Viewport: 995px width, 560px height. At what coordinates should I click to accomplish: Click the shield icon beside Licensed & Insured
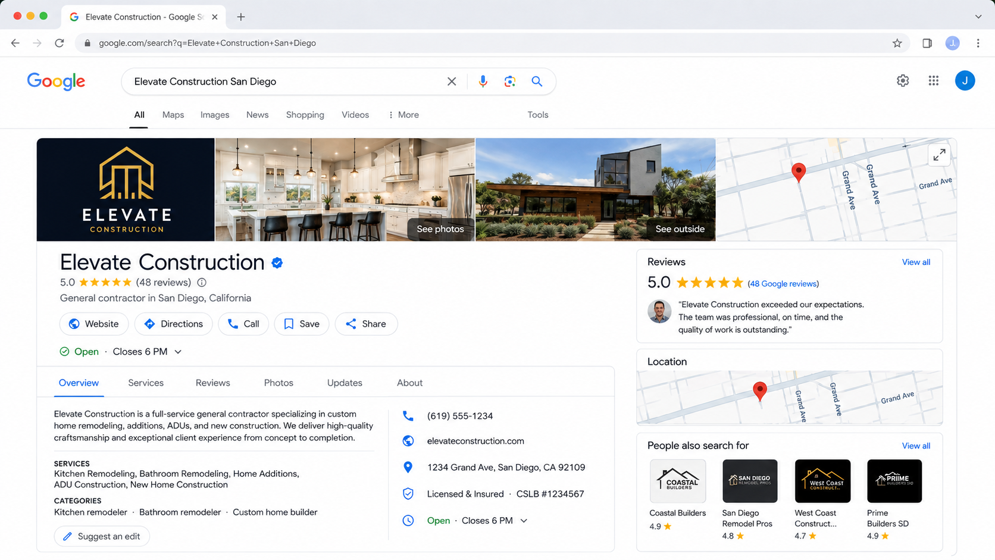[x=408, y=493]
